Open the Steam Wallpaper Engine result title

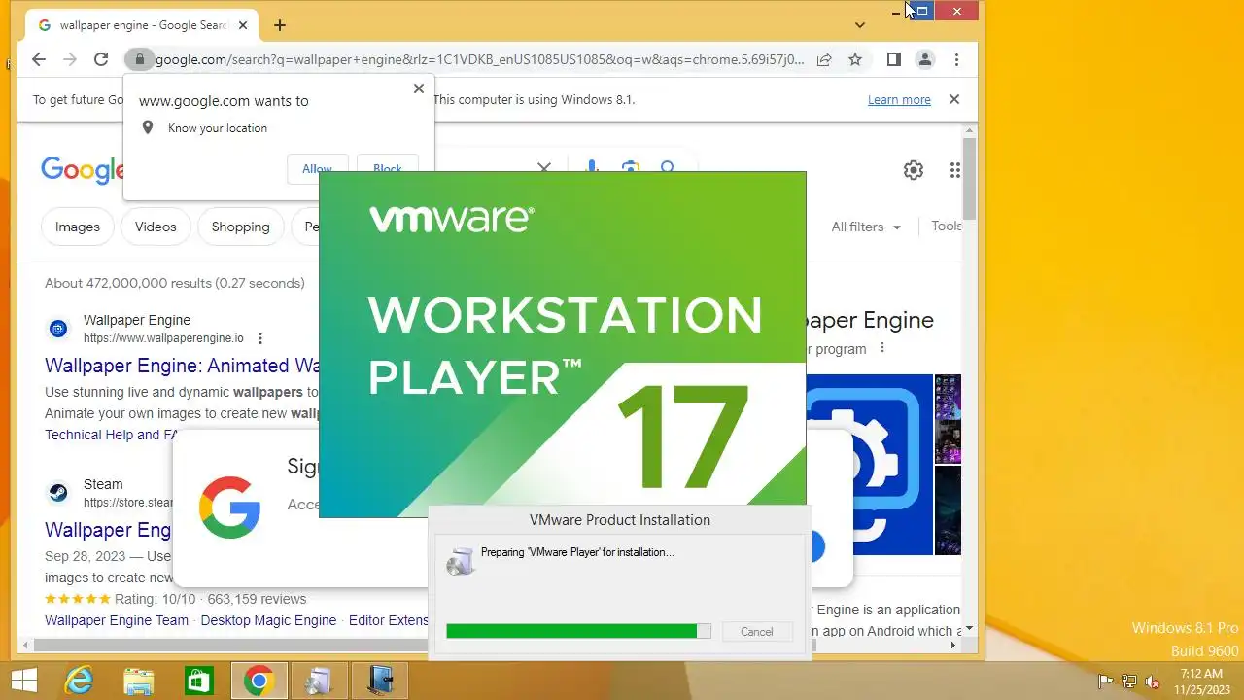pos(108,530)
